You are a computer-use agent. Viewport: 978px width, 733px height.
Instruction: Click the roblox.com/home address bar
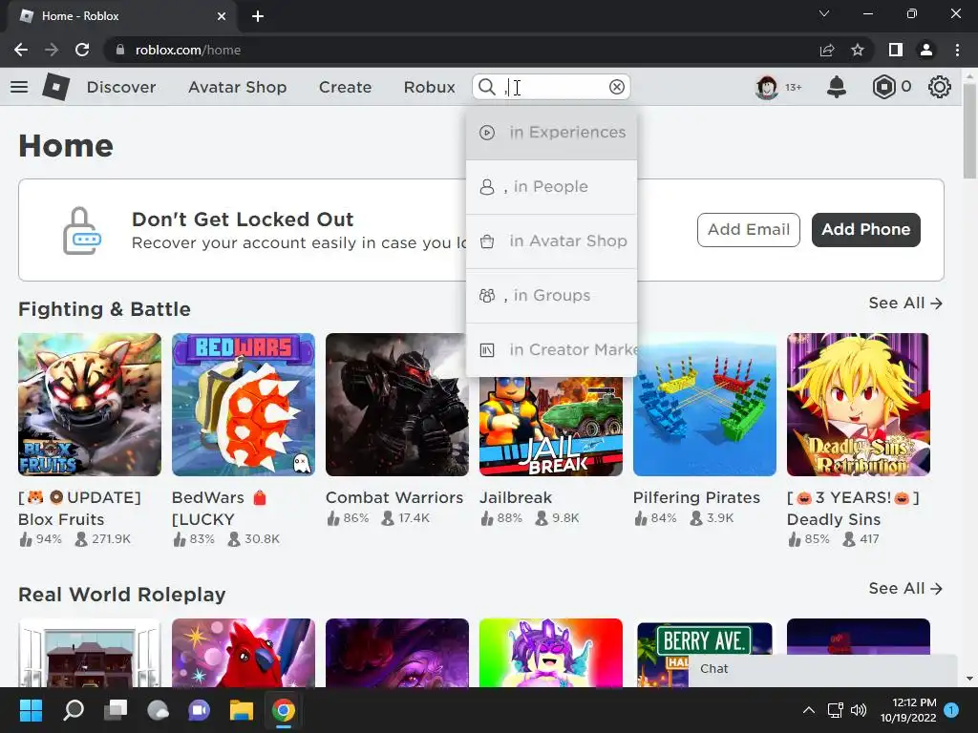461,50
